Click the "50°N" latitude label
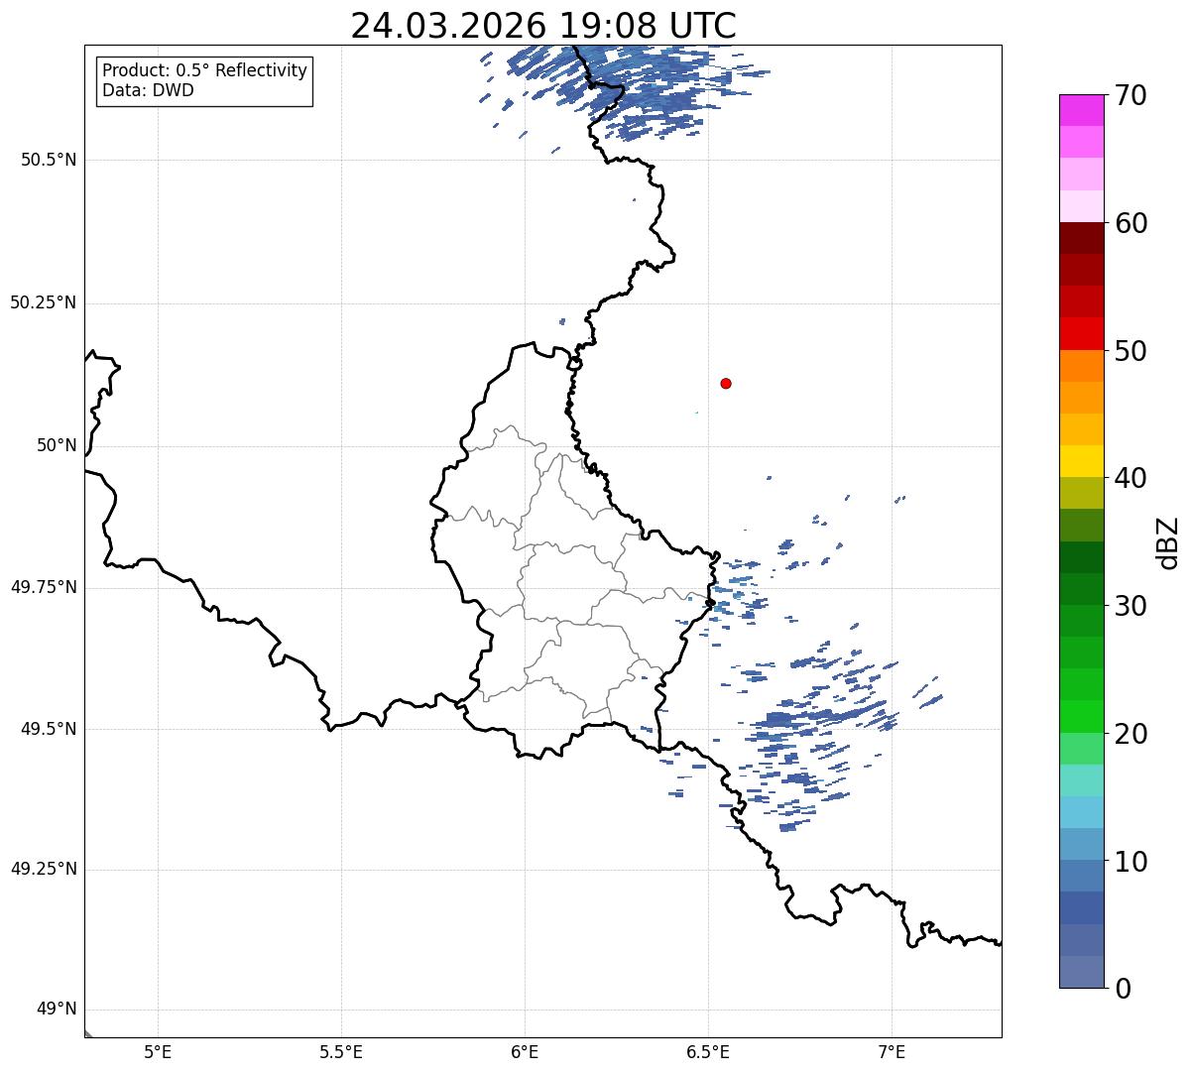The image size is (1192, 1072). (57, 445)
